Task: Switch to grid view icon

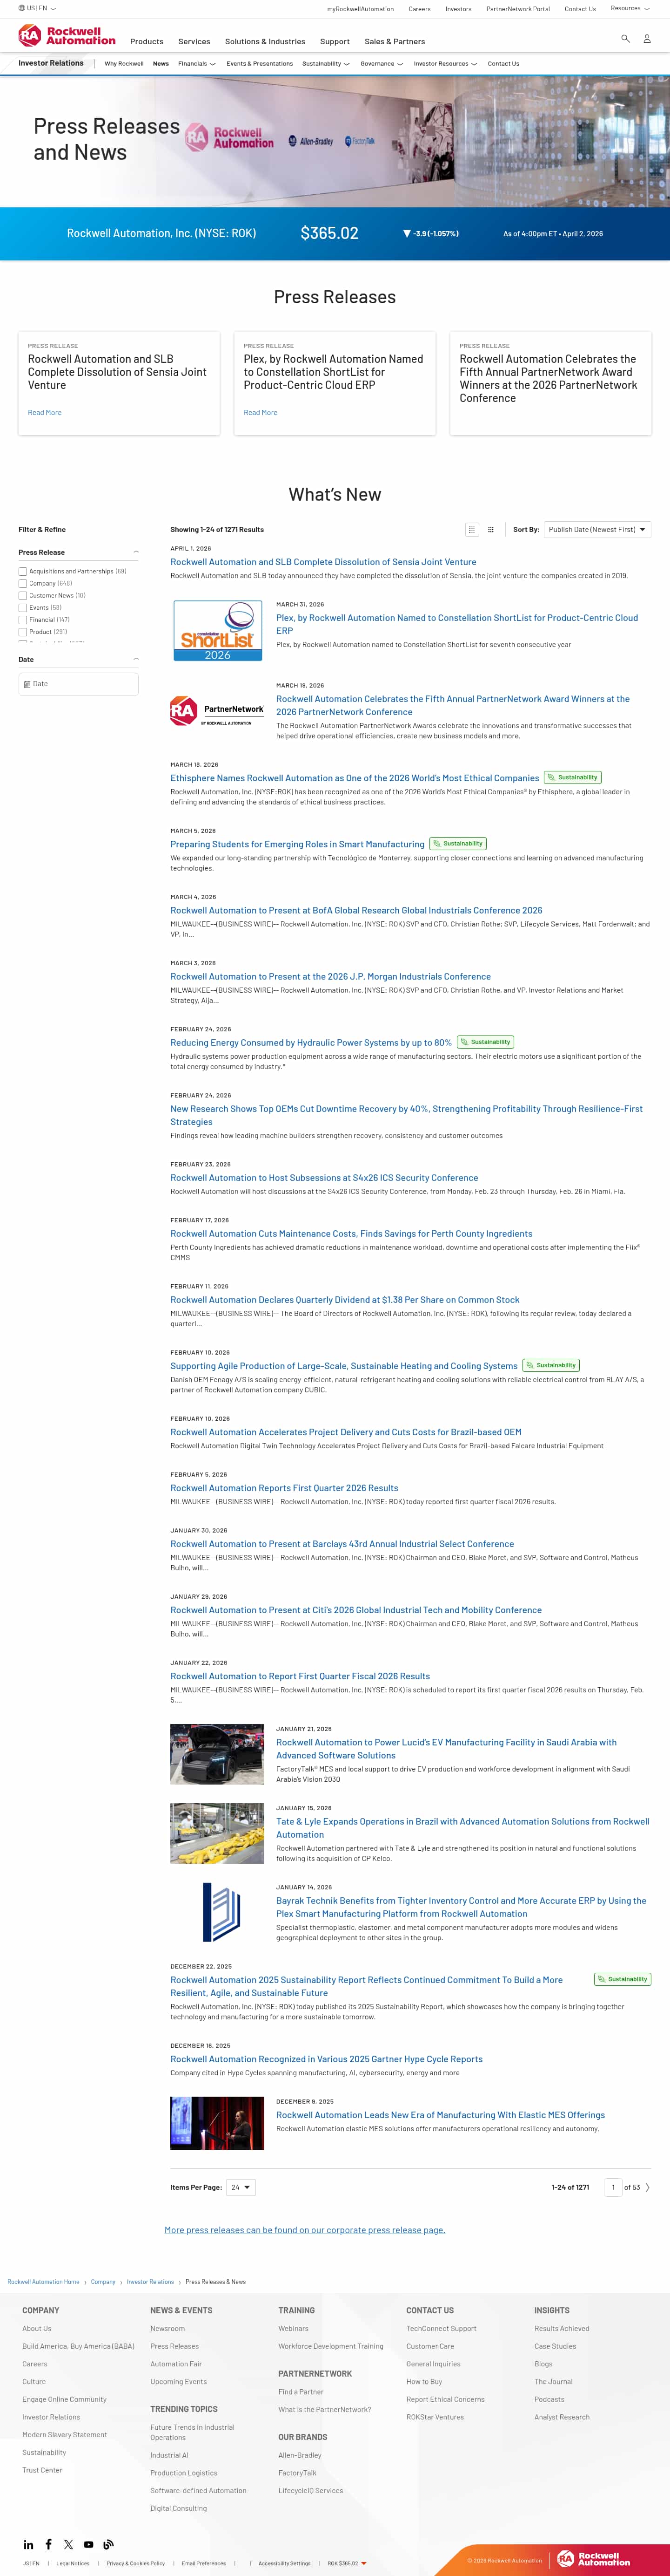Action: coord(490,530)
